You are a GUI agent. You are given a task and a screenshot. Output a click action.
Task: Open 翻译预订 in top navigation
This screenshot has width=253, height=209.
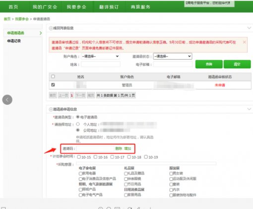tap(109, 7)
